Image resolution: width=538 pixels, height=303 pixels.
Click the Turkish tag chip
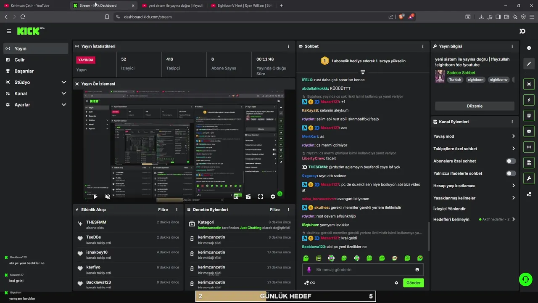(x=455, y=80)
